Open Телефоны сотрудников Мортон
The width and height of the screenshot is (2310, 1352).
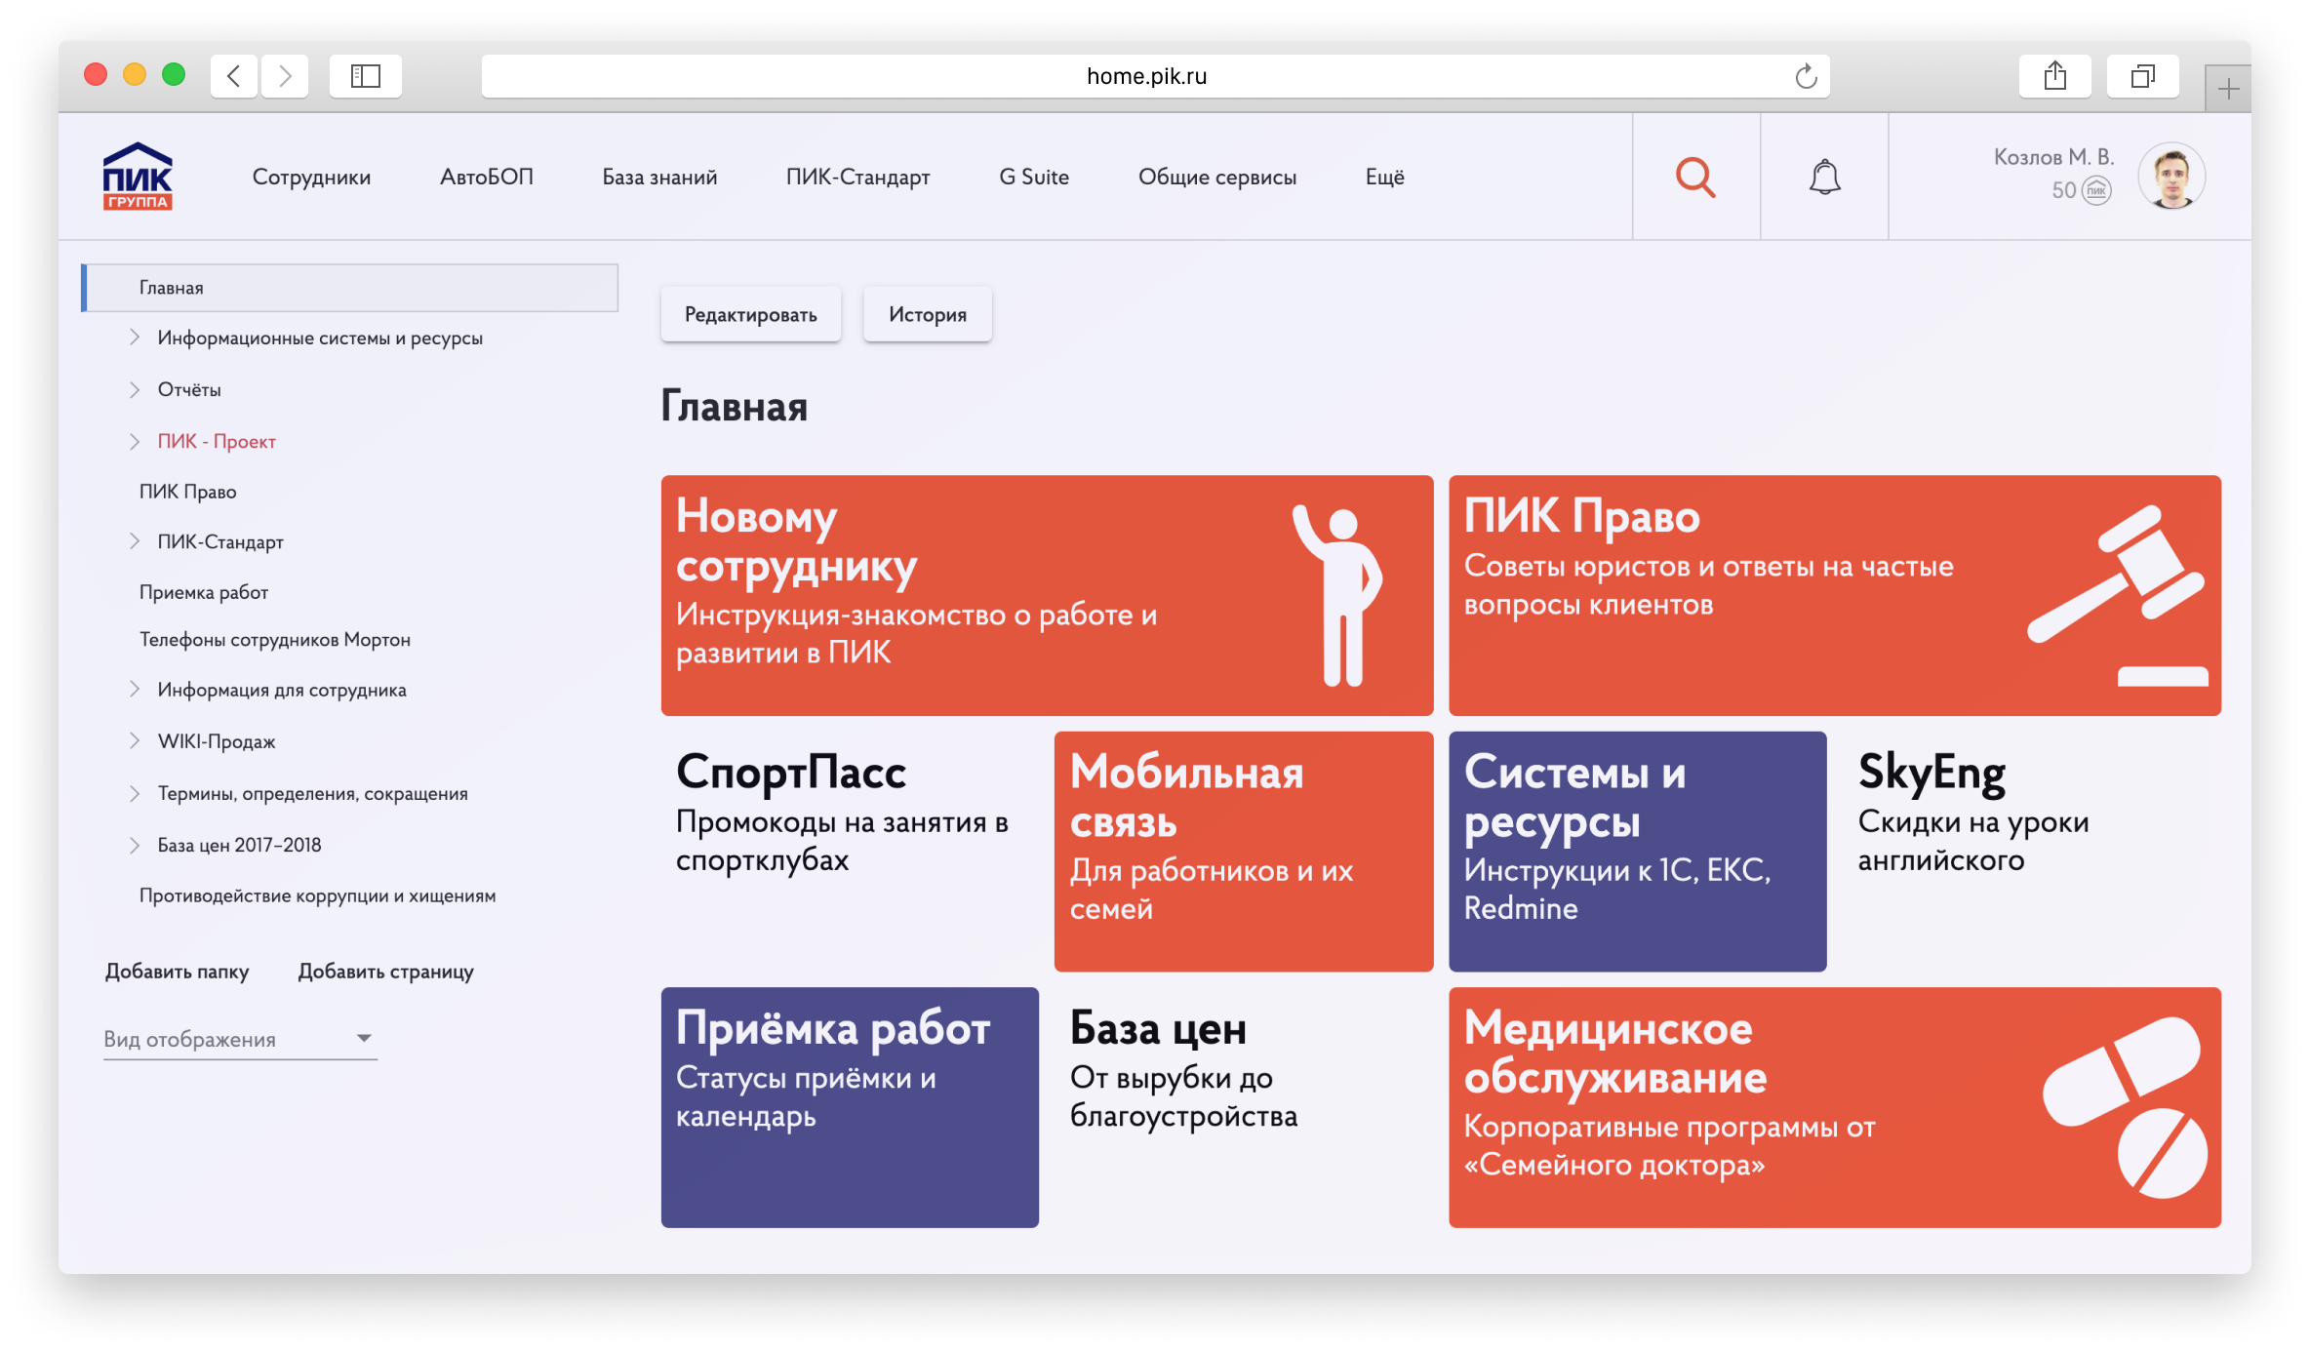point(274,640)
